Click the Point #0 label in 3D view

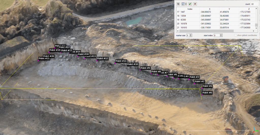coord(207,93)
